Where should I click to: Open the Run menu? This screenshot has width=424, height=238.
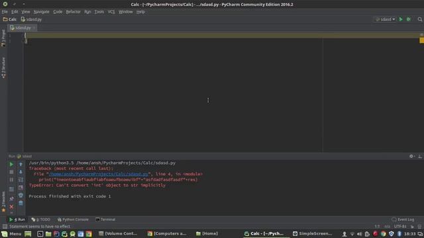point(87,12)
